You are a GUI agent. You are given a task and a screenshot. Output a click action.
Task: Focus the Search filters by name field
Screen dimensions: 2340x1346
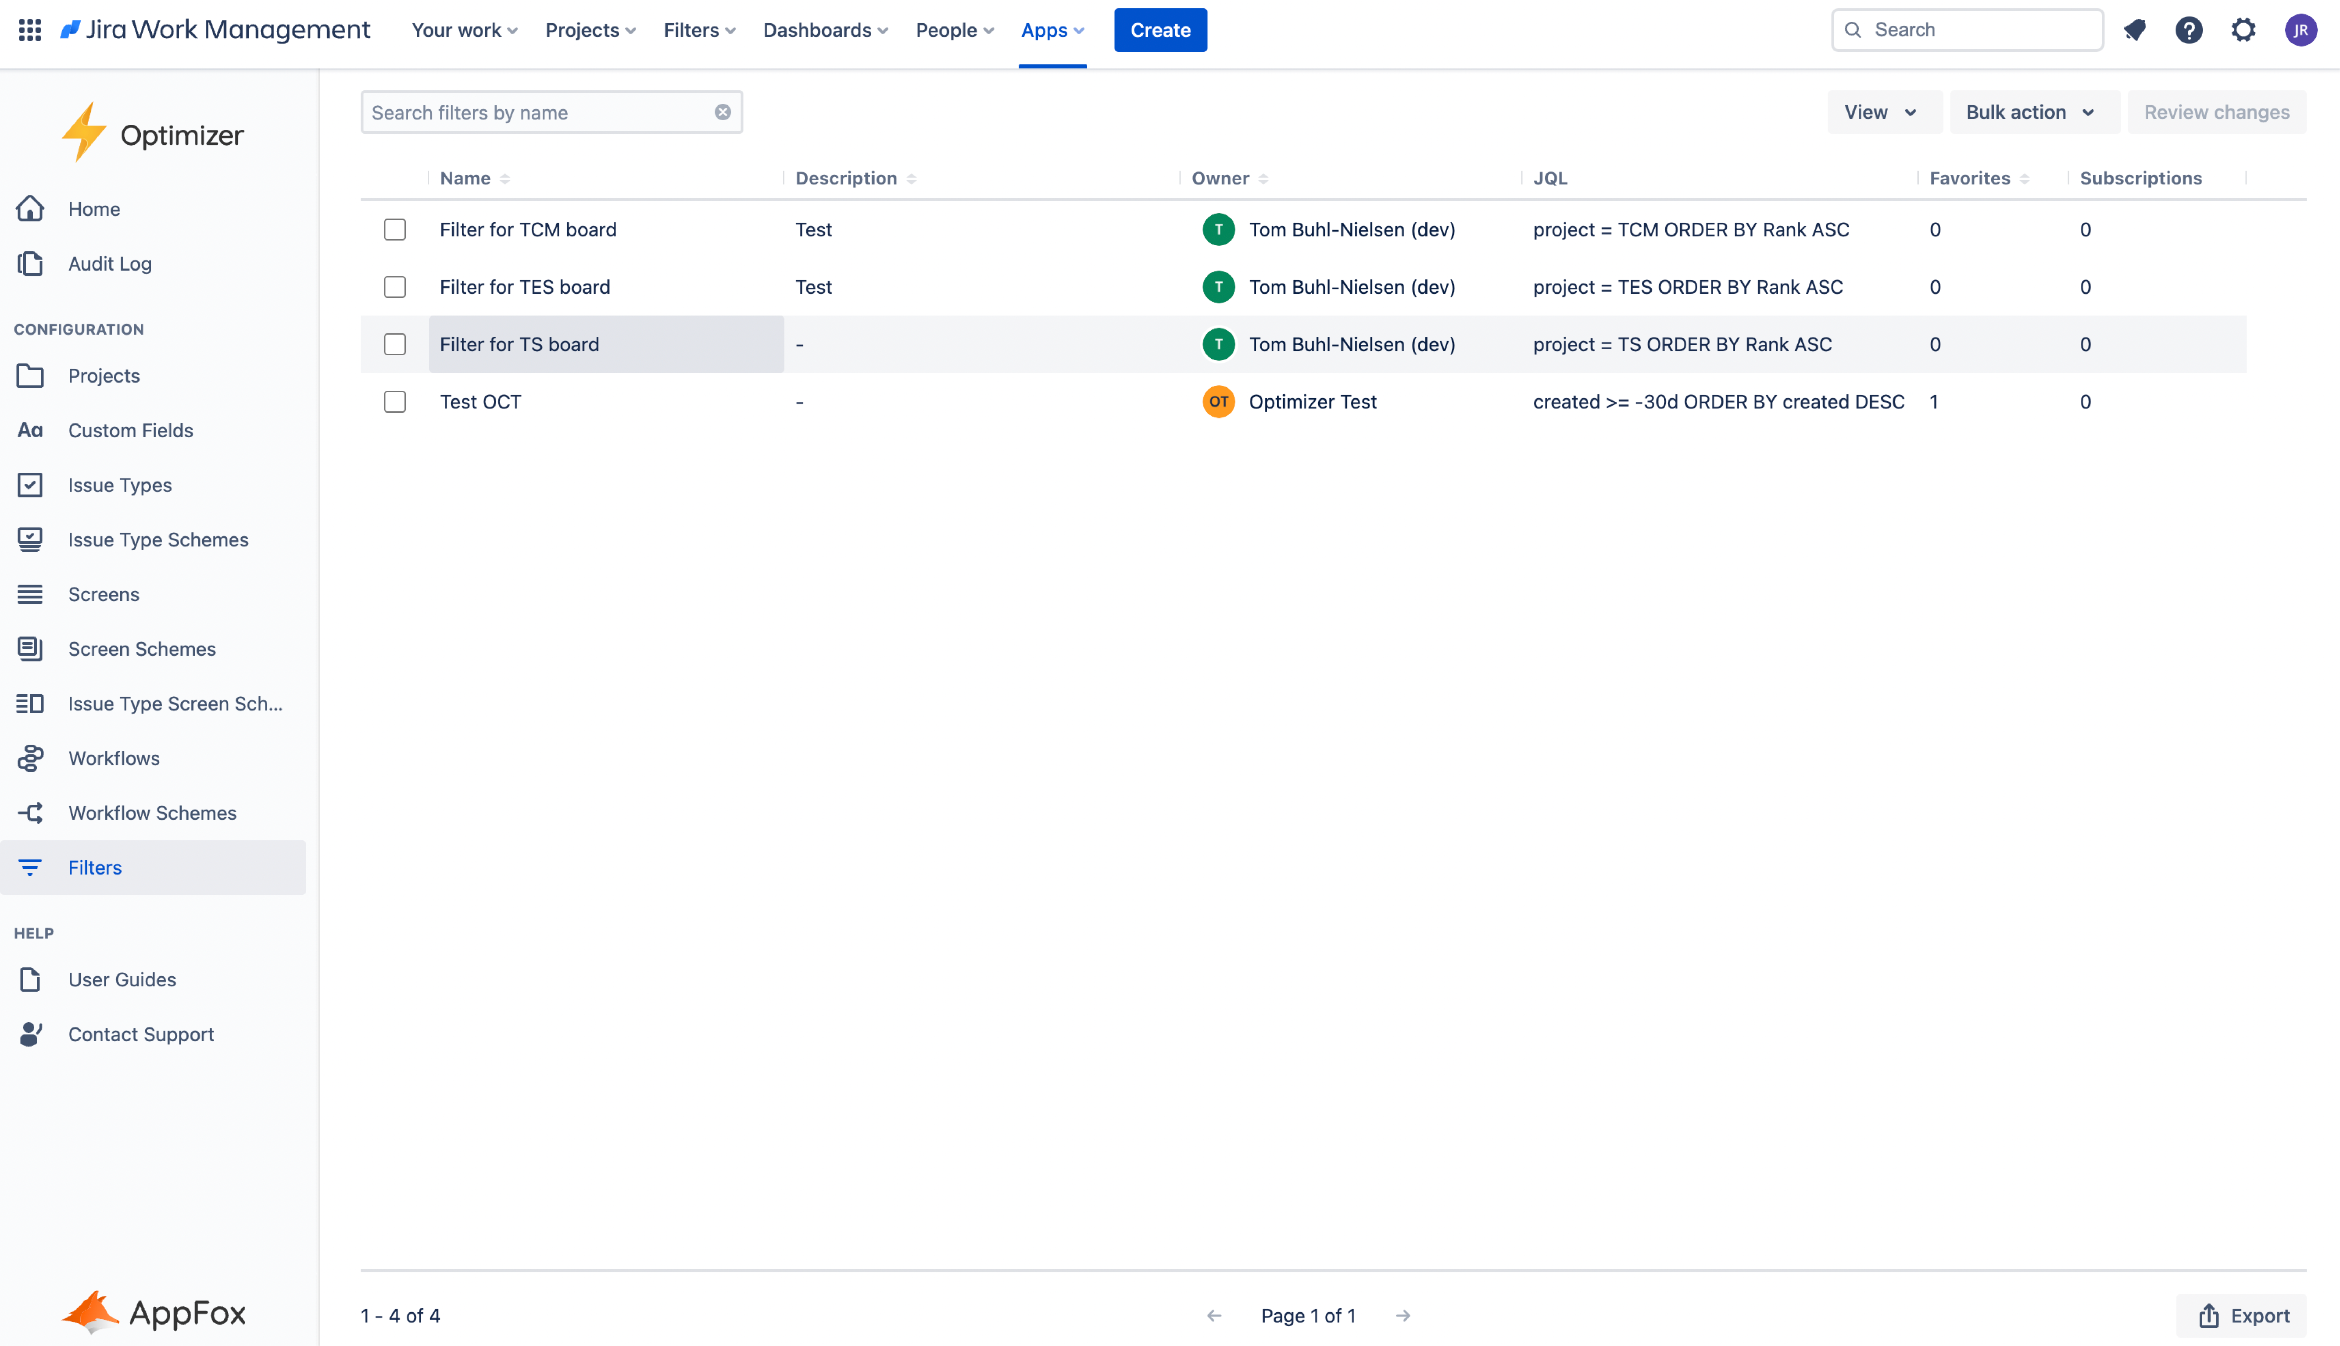[x=536, y=112]
